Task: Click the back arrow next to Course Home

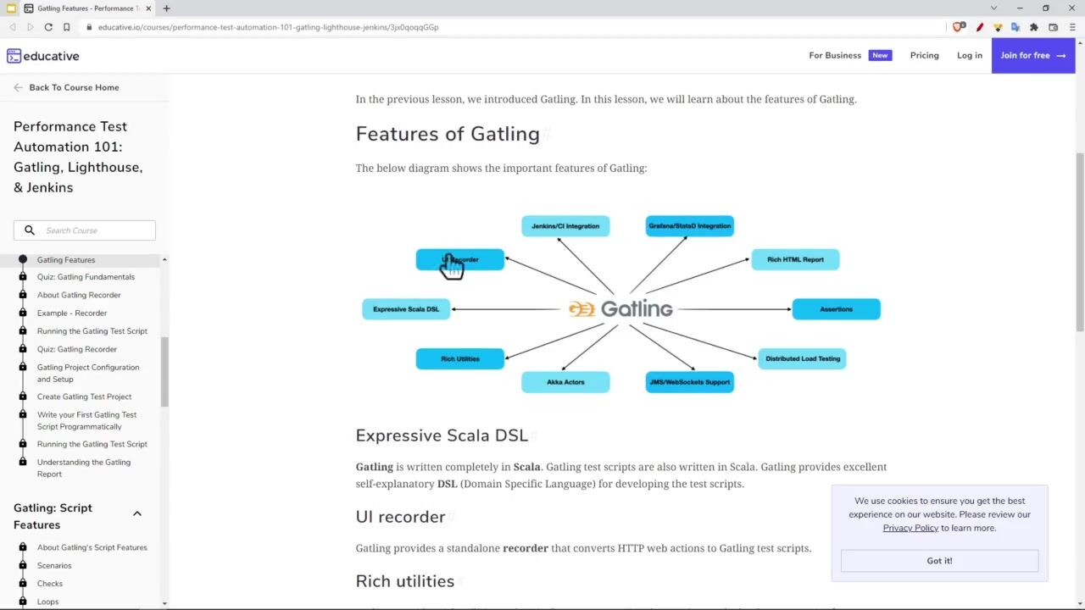Action: (x=18, y=87)
